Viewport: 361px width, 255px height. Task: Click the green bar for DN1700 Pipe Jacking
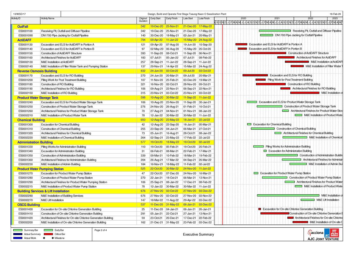pyautogui.click(x=266, y=35)
